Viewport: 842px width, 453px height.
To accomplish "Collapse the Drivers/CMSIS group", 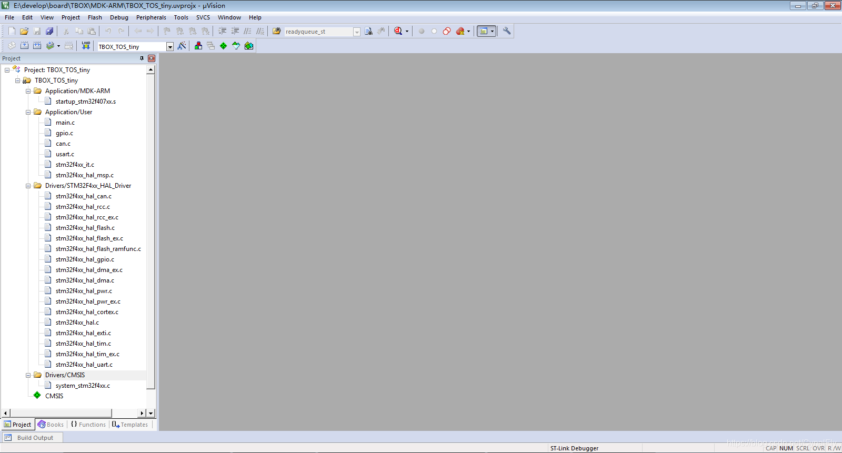I will click(28, 375).
